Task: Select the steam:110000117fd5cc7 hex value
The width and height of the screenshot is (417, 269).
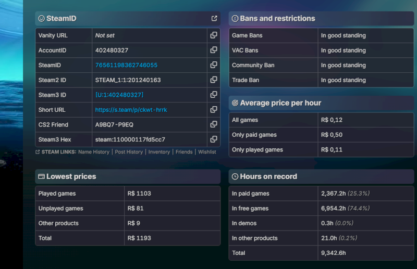Action: (x=130, y=139)
